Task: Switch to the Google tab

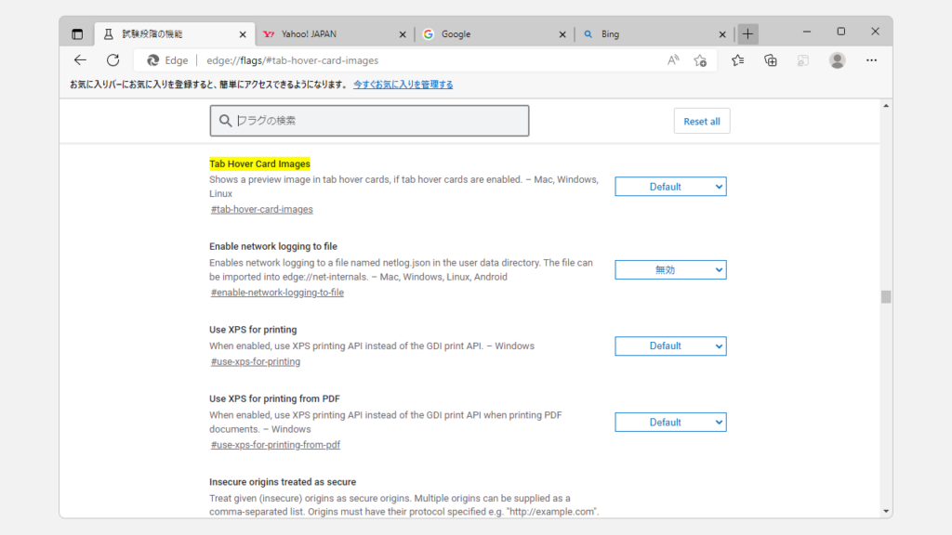Action: [x=495, y=34]
